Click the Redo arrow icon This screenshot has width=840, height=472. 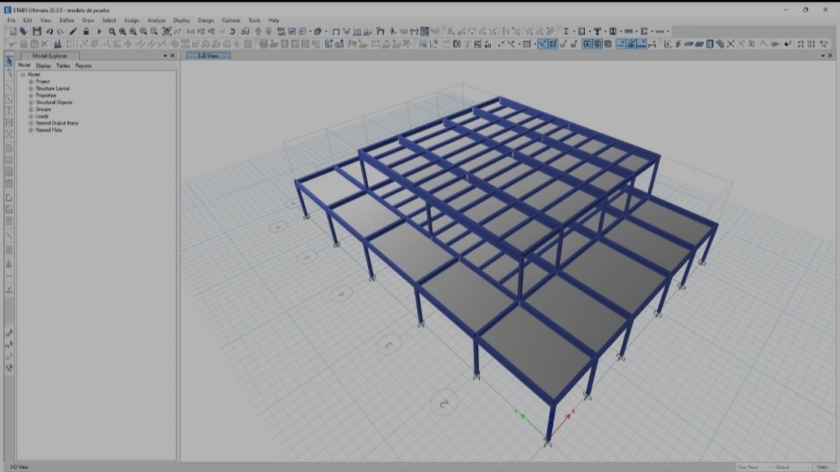pos(60,32)
